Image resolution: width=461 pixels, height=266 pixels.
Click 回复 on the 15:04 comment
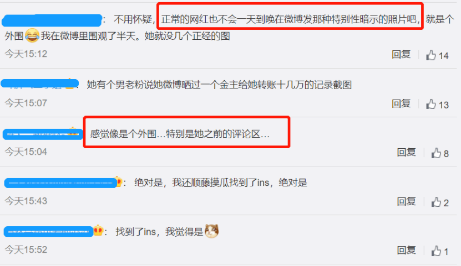click(406, 152)
